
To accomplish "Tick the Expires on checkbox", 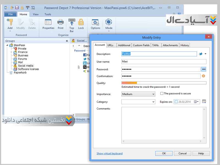I will click(x=176, y=102).
